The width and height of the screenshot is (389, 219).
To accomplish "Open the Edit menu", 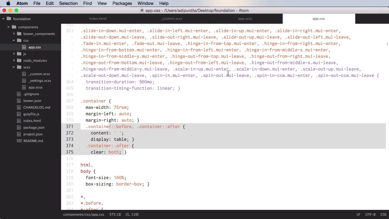I will click(x=50, y=3).
